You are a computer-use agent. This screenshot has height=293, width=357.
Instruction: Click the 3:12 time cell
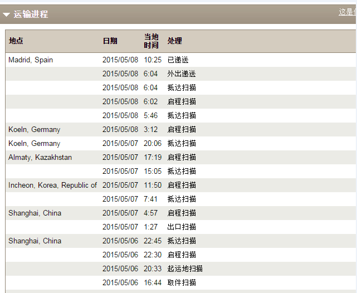(x=151, y=130)
